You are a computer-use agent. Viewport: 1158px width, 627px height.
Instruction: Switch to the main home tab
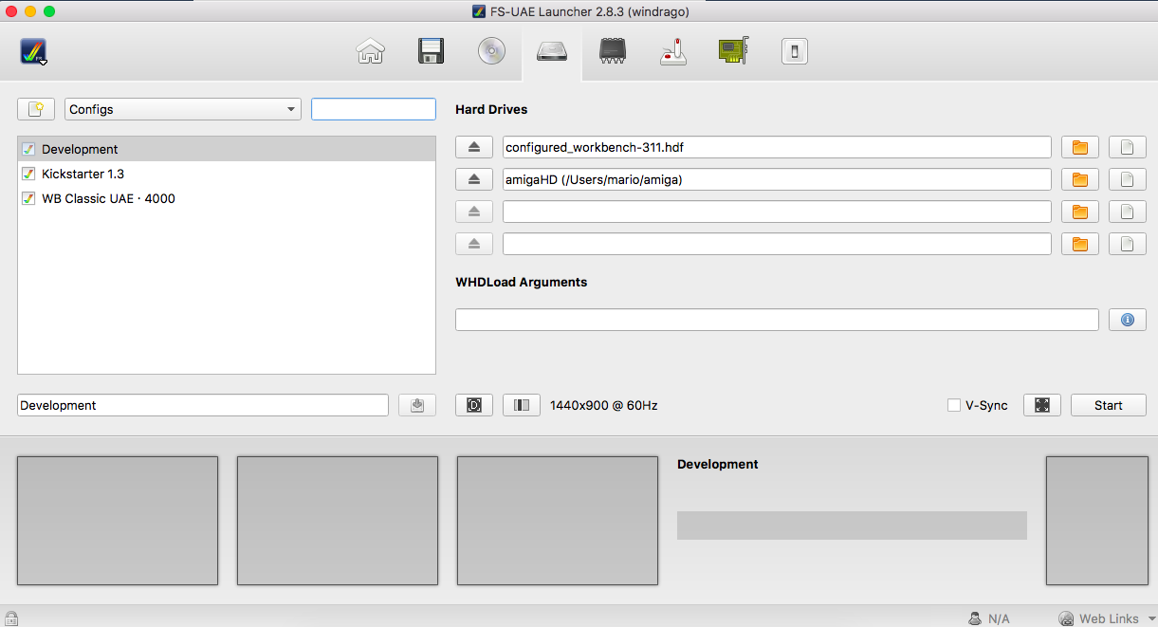370,50
